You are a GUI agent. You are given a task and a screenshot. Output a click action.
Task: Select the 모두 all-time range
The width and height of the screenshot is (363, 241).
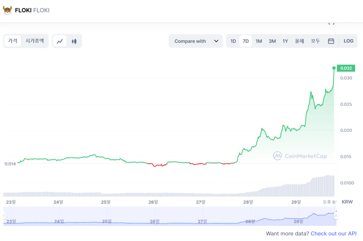click(x=315, y=41)
